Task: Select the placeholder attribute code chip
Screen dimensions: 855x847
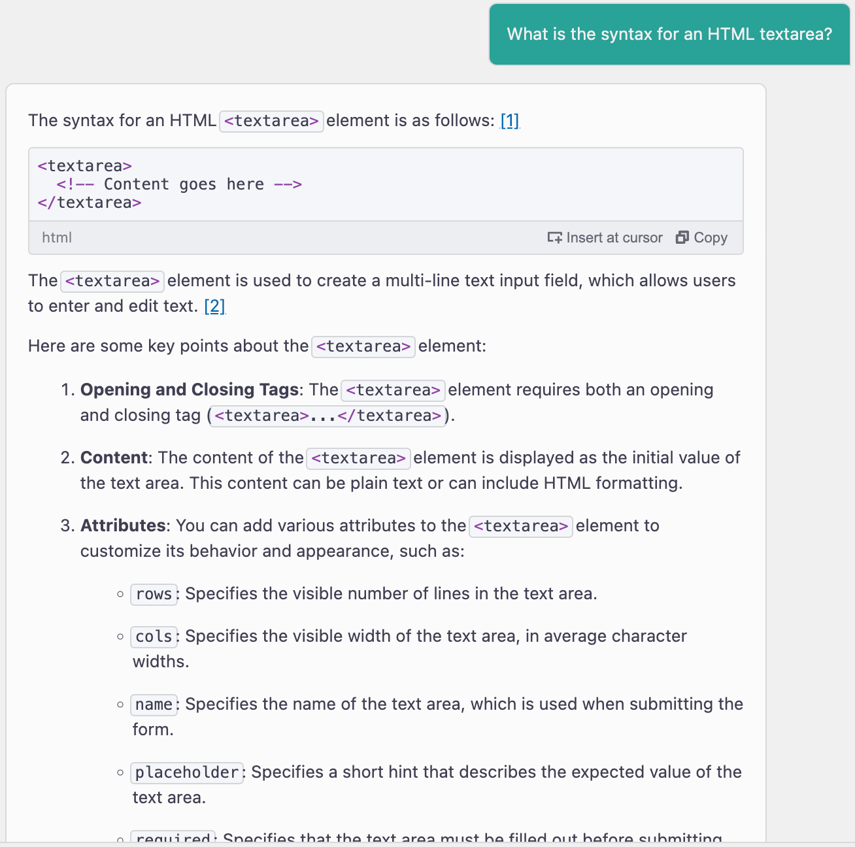Action: click(x=187, y=772)
